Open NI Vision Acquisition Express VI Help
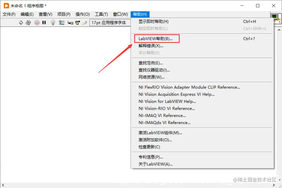The width and height of the screenshot is (282, 188). (203, 94)
